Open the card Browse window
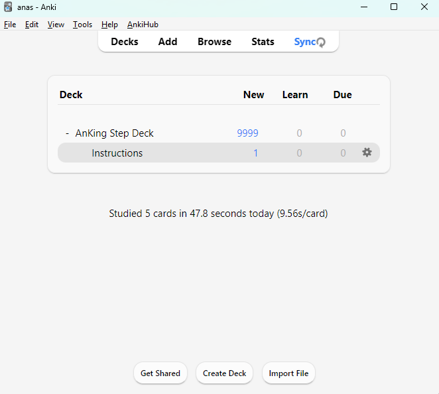The width and height of the screenshot is (439, 394). pos(214,42)
